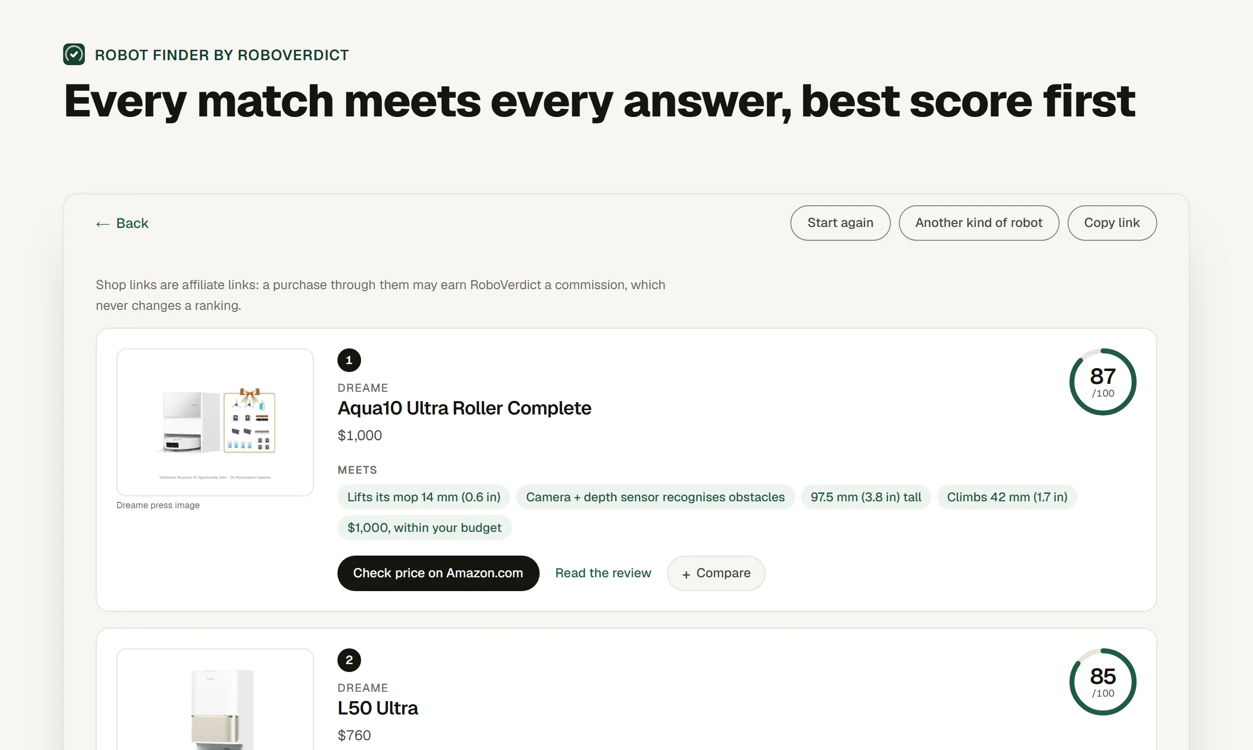1253x750 pixels.
Task: Add Aqua10 Ultra Roller Complete to Compare
Action: (715, 573)
